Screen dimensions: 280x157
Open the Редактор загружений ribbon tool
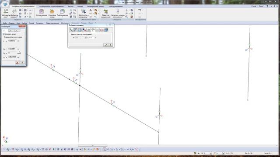[105, 14]
